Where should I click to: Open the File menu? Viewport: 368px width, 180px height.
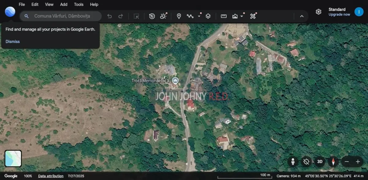pos(22,4)
